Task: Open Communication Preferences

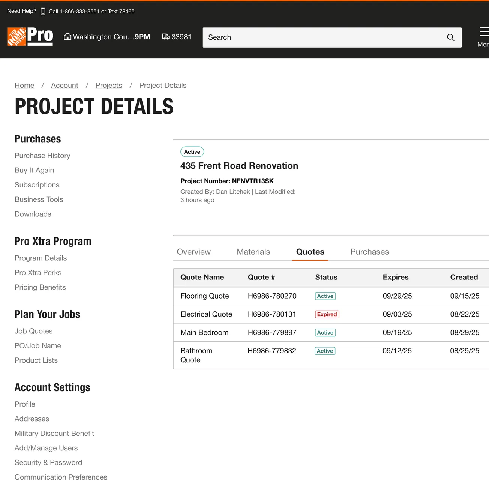Action: tap(61, 477)
